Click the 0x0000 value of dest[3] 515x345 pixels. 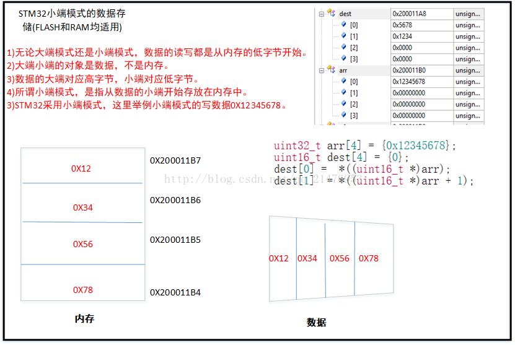402,59
